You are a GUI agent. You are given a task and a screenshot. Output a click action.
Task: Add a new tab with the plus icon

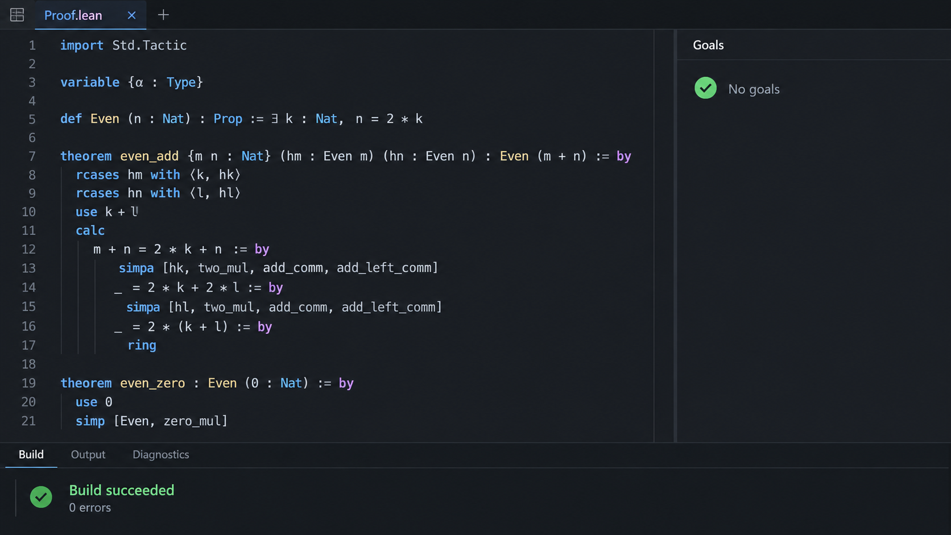(163, 15)
